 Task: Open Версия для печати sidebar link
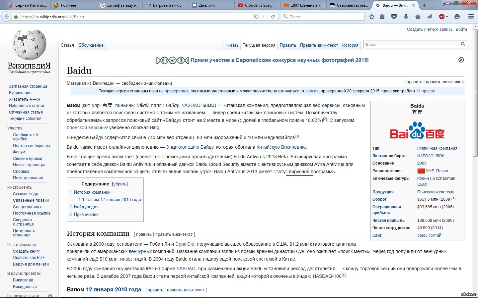coord(31,264)
